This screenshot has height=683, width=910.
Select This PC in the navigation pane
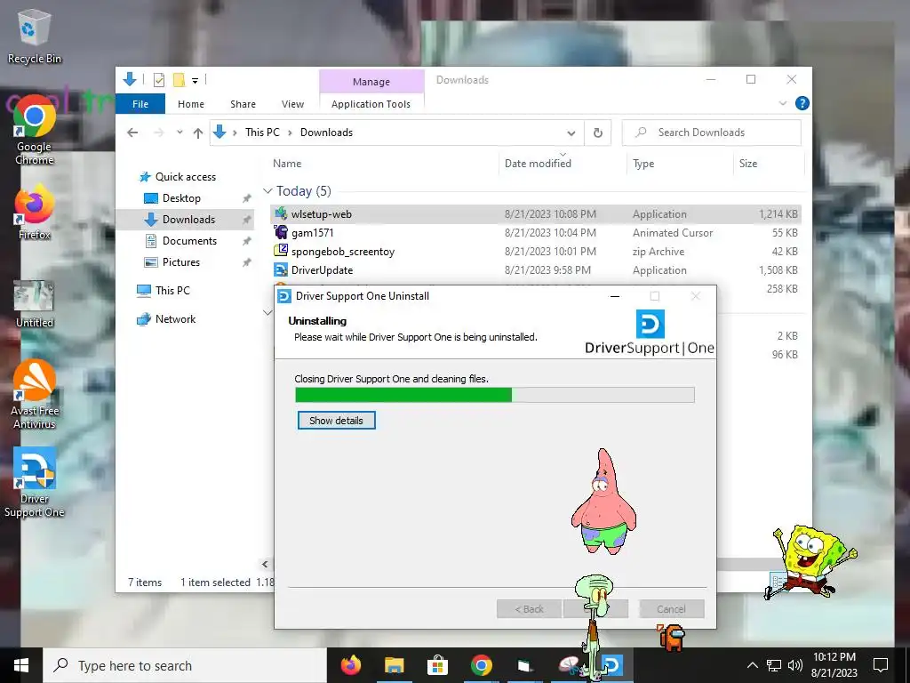(x=172, y=291)
